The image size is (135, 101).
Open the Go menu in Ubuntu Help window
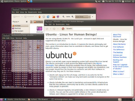[54, 24]
